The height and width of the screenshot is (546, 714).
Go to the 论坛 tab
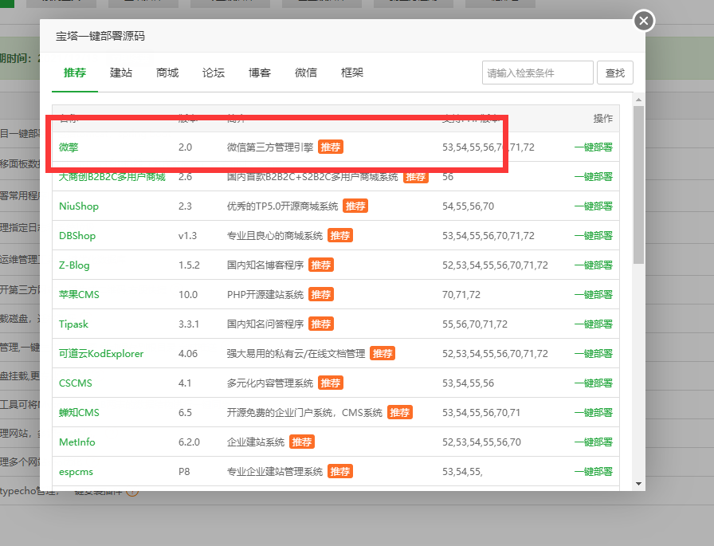[x=214, y=73]
